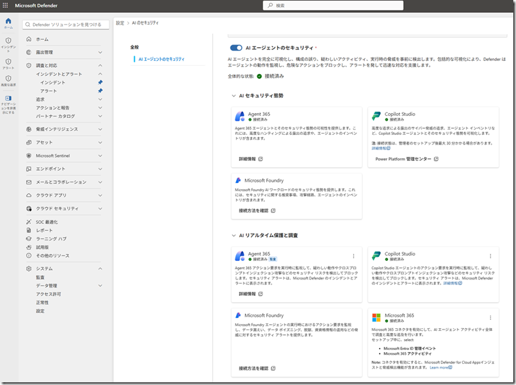Select AI エージェントのセキュリティ in 全般 list
The height and width of the screenshot is (385, 516).
pyautogui.click(x=162, y=60)
